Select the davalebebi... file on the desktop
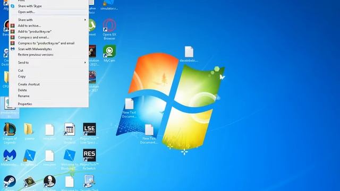Viewport: 340px width, 191px height. click(x=189, y=54)
